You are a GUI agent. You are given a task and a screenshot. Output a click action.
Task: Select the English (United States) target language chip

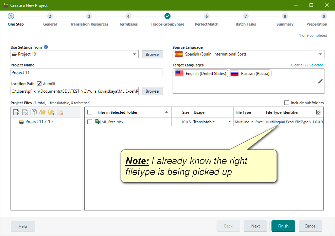click(x=201, y=74)
